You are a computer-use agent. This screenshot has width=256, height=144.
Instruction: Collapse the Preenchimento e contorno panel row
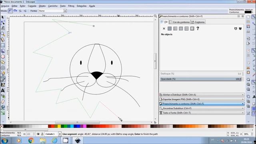(202, 104)
